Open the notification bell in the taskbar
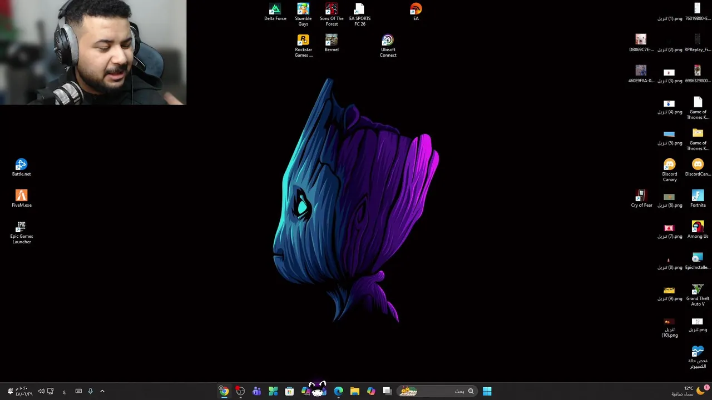 [x=9, y=391]
